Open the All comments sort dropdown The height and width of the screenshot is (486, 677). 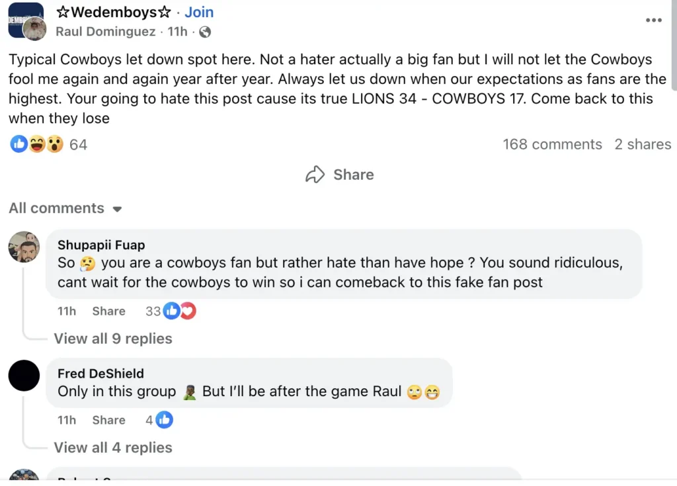tap(65, 208)
